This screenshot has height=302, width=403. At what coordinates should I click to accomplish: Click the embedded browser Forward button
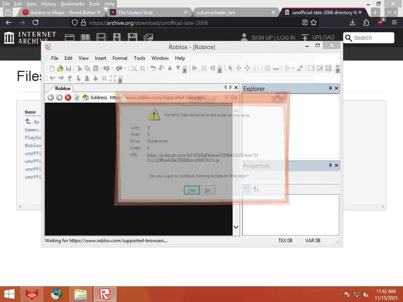point(59,98)
